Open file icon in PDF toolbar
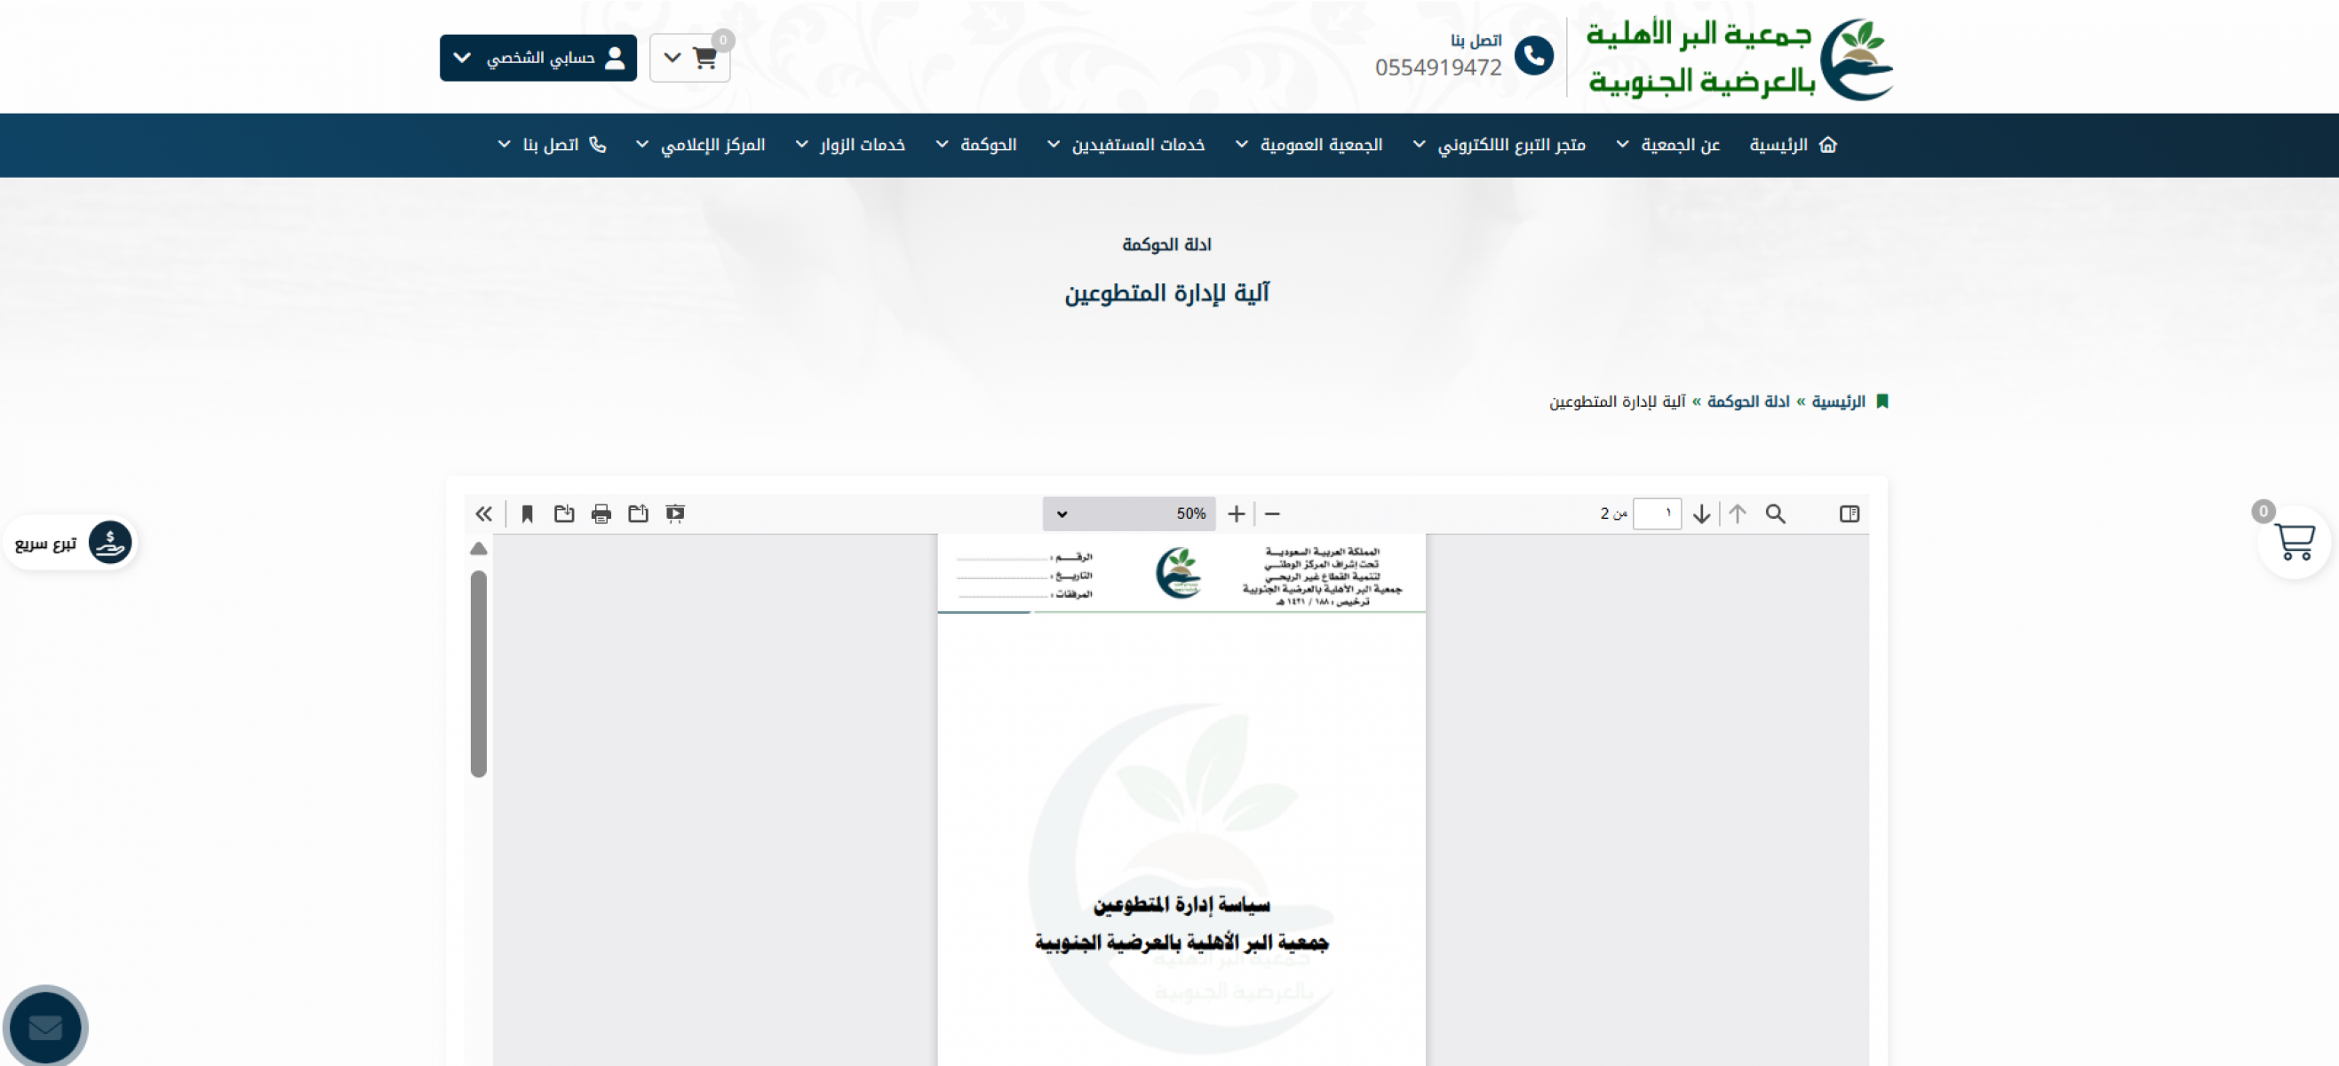2339x1066 pixels. coord(639,514)
